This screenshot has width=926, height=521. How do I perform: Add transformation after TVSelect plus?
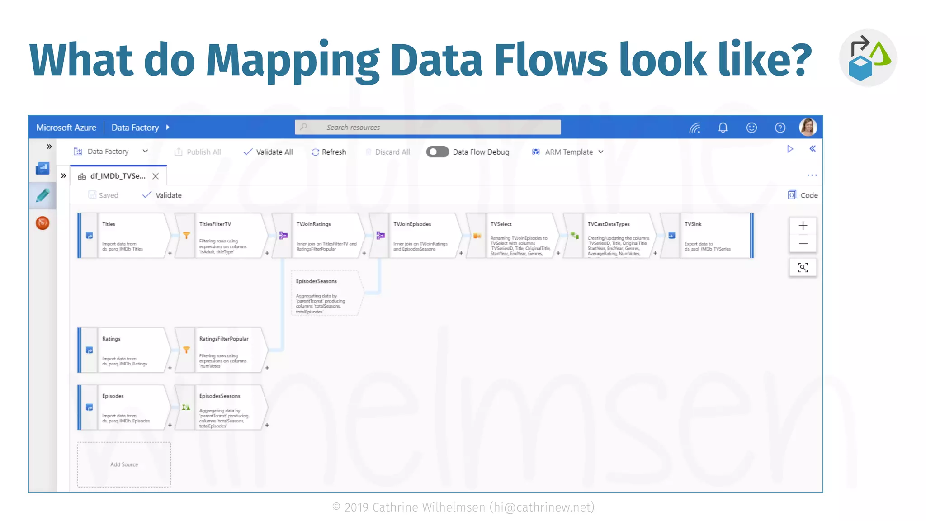tap(558, 253)
